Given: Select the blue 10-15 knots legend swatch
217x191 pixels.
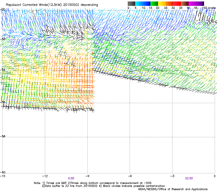Looking at the screenshot, I should [x=147, y=4].
